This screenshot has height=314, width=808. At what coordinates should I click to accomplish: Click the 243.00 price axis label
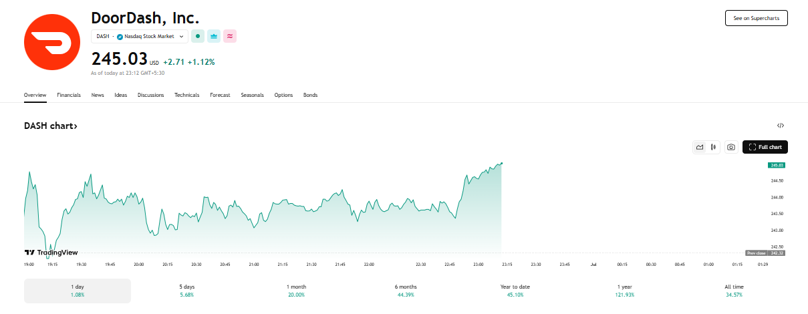(x=777, y=230)
